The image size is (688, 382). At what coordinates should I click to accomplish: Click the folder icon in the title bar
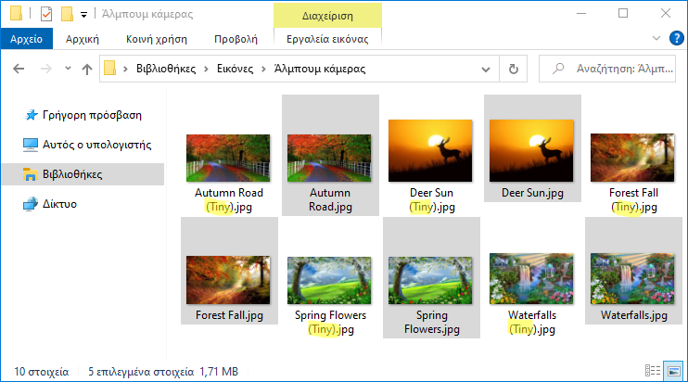tap(17, 13)
